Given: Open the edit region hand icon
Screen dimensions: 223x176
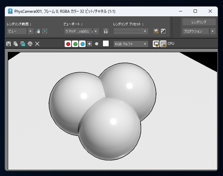Looking at the screenshot, I should [38, 31].
